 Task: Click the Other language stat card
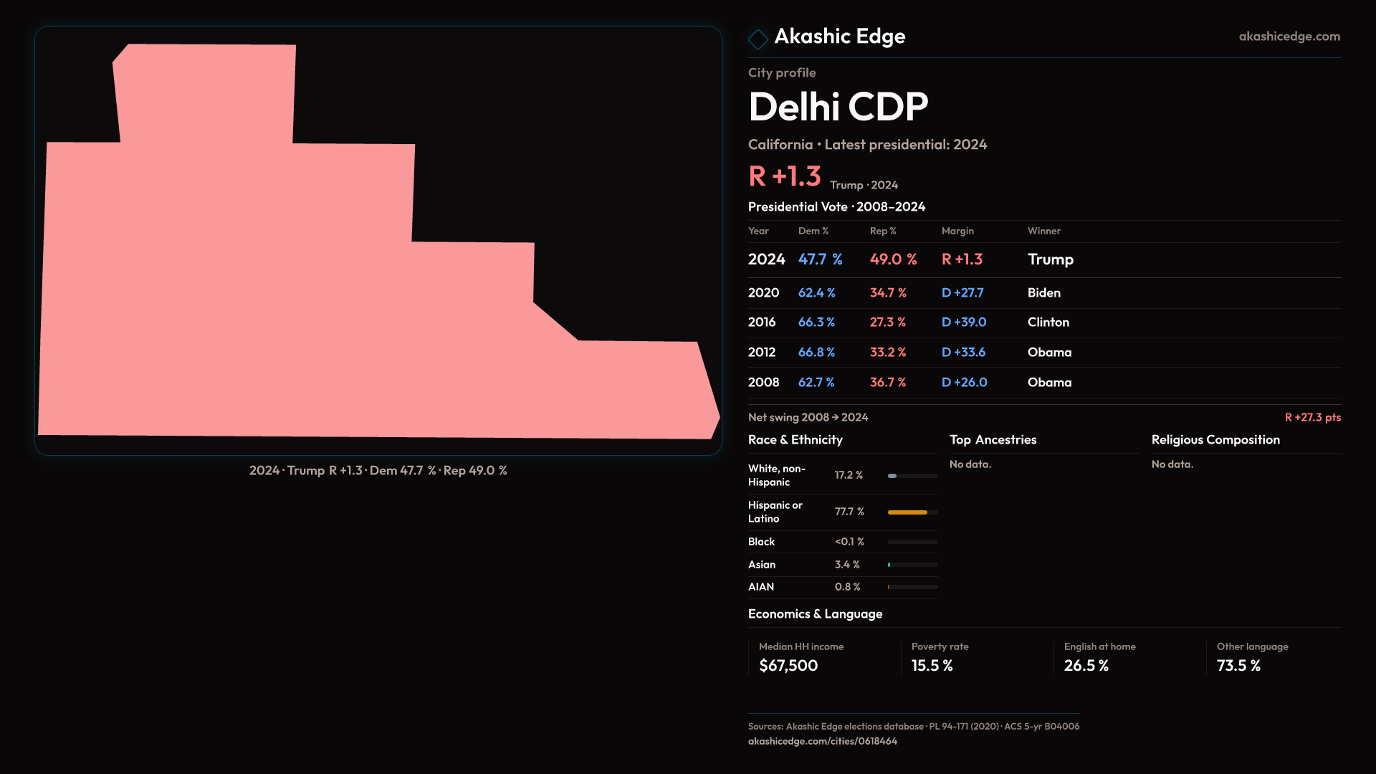coord(1272,657)
